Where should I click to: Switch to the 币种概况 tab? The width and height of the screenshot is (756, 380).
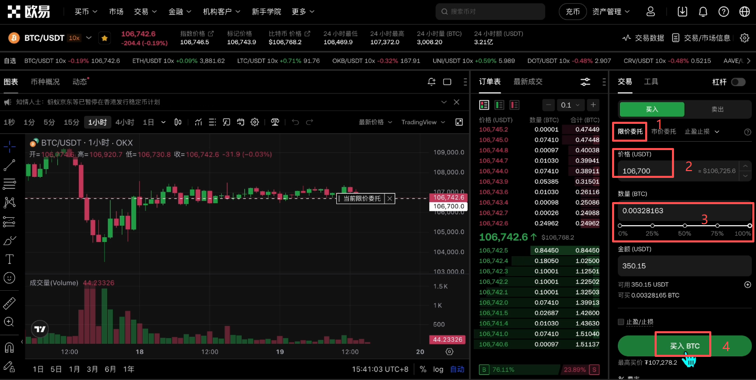(45, 82)
